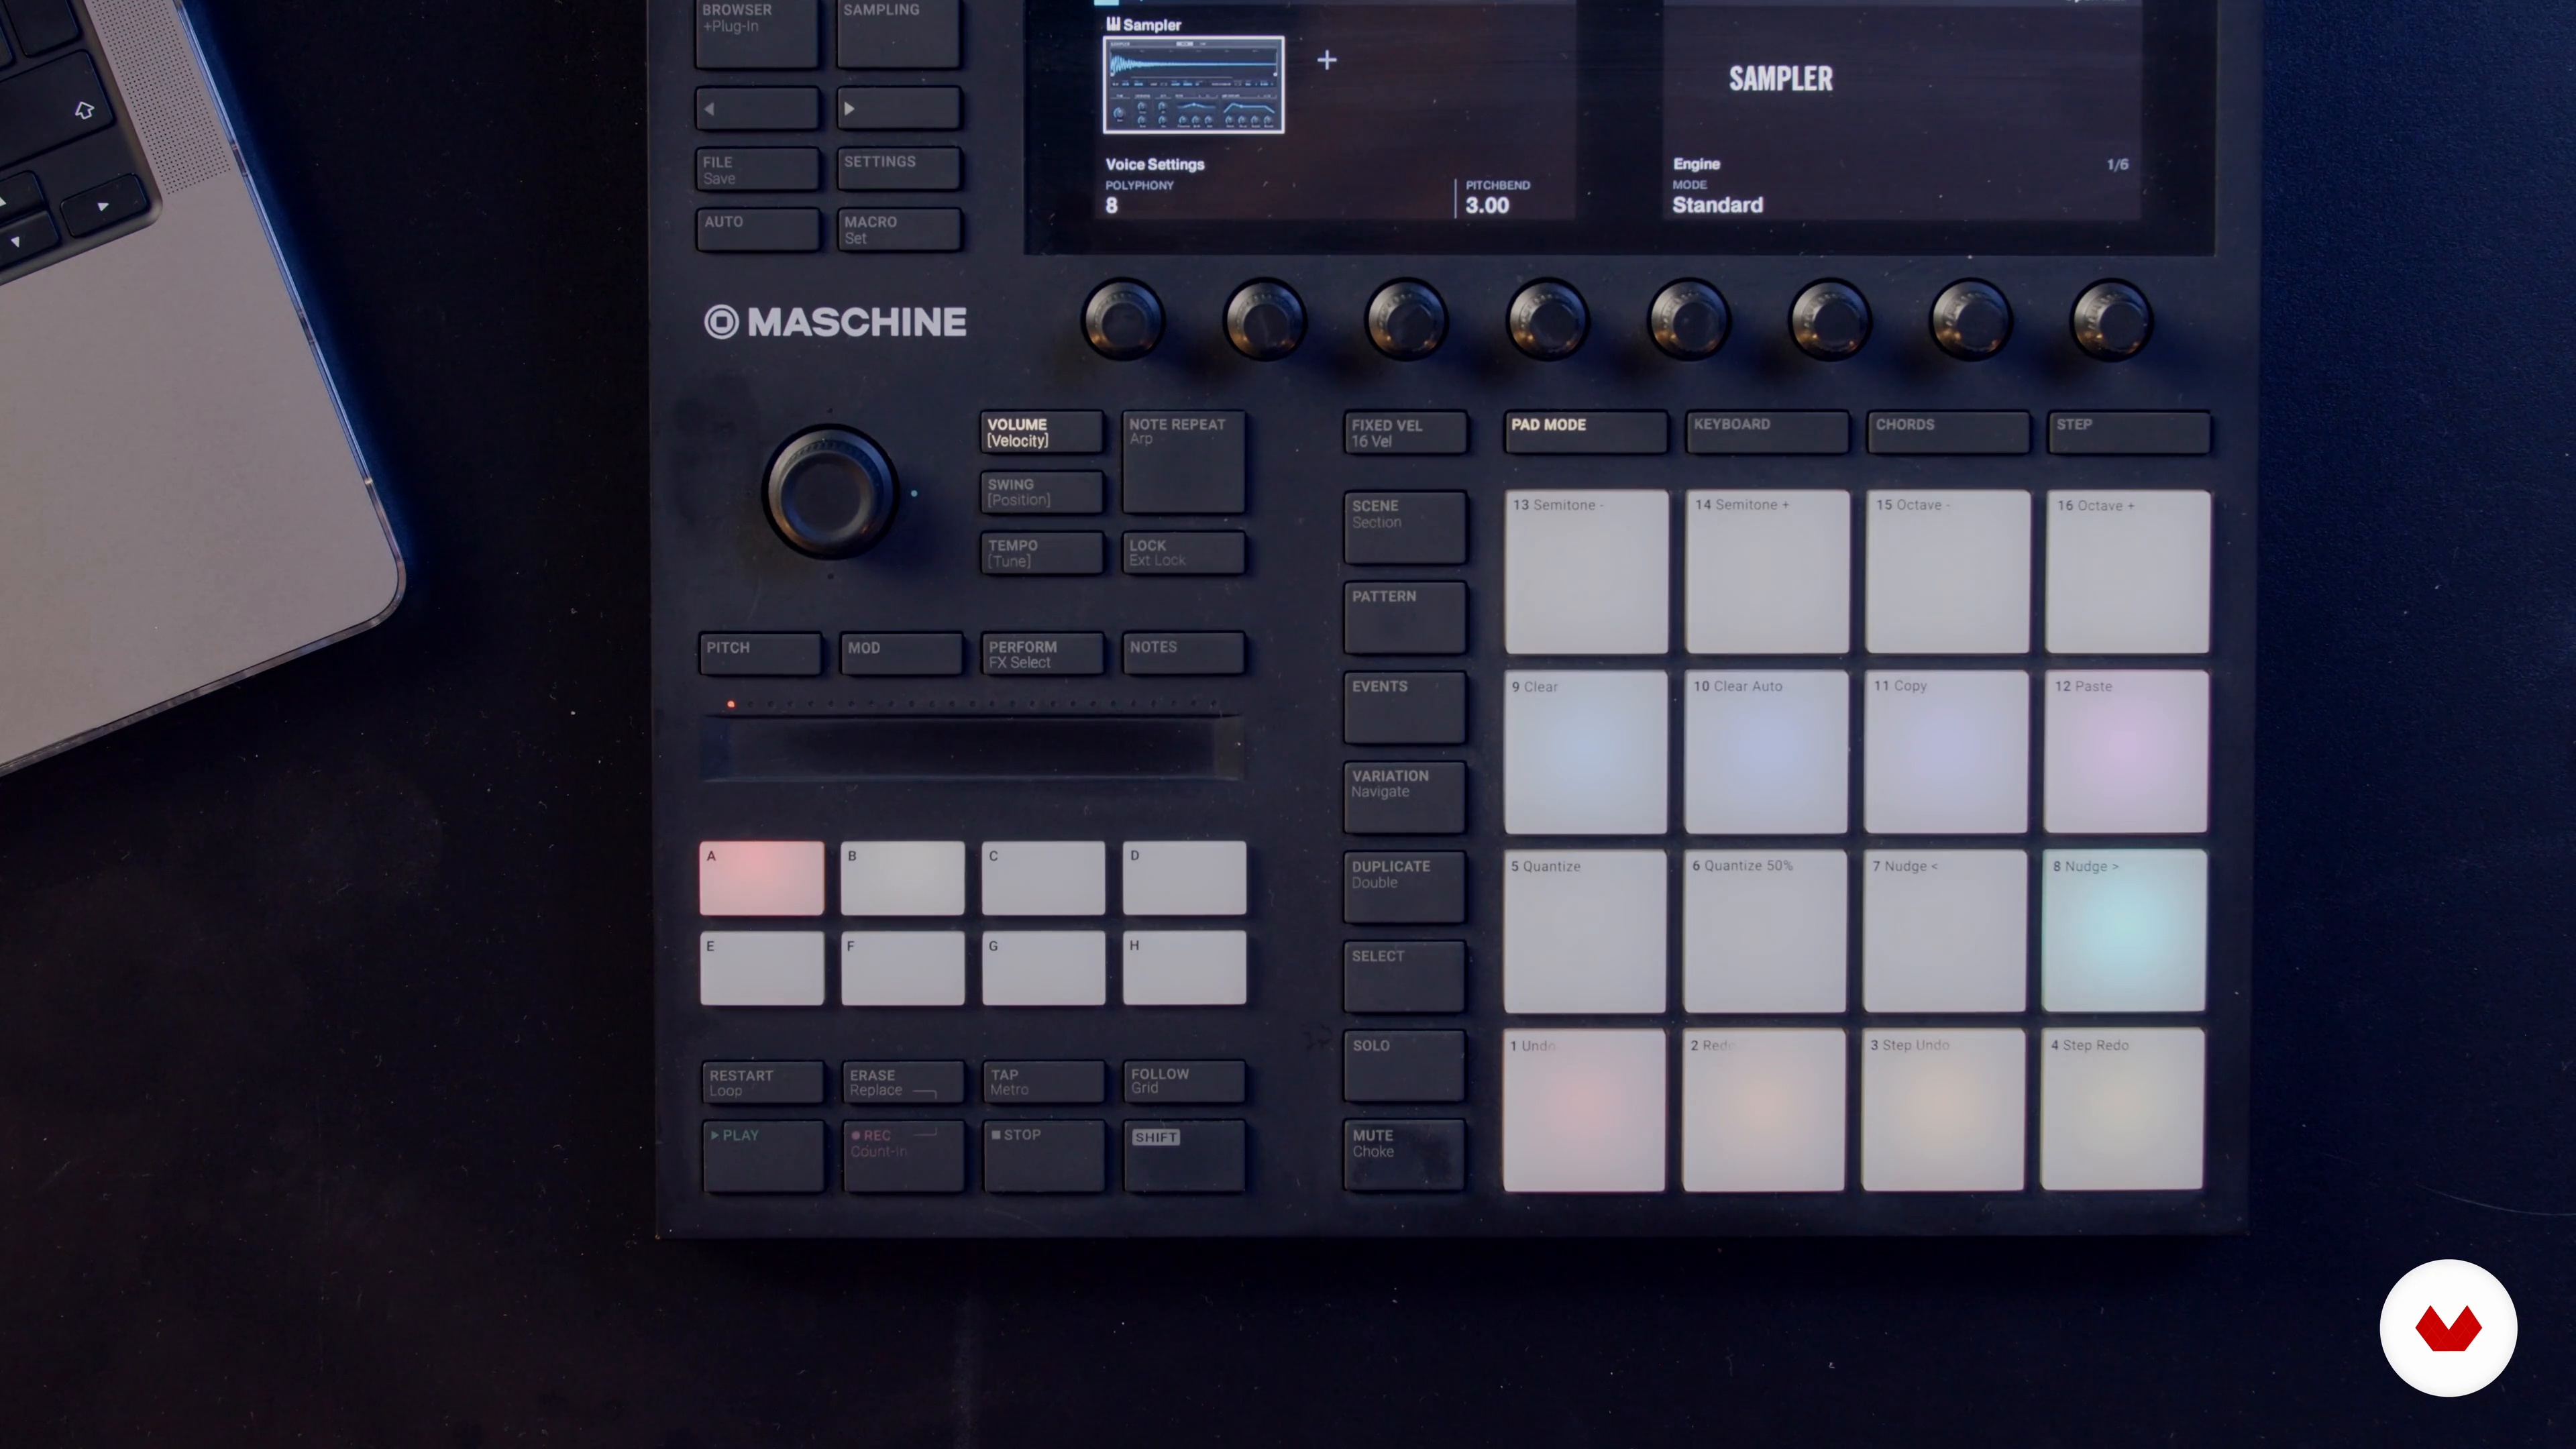The width and height of the screenshot is (2576, 1449).
Task: Toggle the LOCK Ext Lock button
Action: (x=1184, y=553)
